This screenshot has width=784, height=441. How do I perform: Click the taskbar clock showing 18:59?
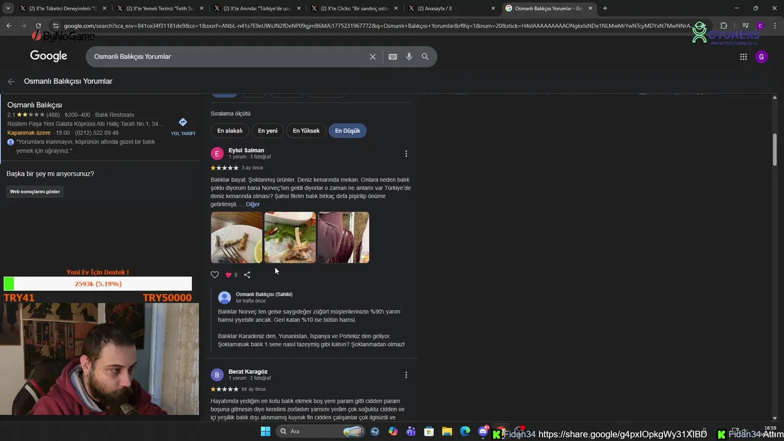tap(771, 428)
